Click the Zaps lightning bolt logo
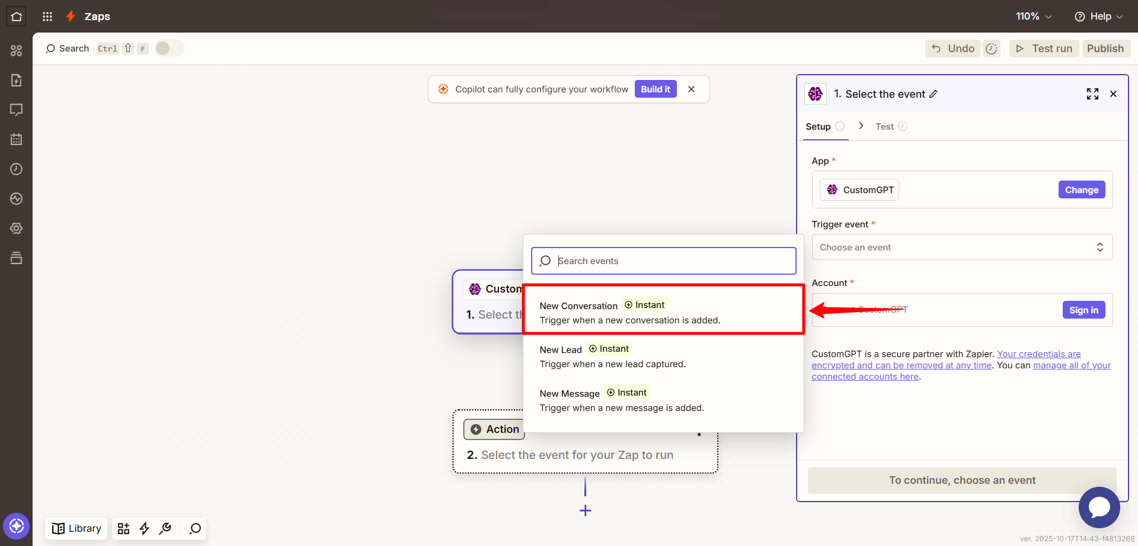This screenshot has height=546, width=1138. [71, 17]
